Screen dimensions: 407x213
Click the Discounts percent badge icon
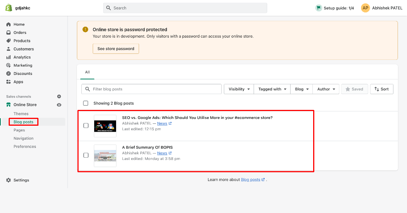(9, 74)
